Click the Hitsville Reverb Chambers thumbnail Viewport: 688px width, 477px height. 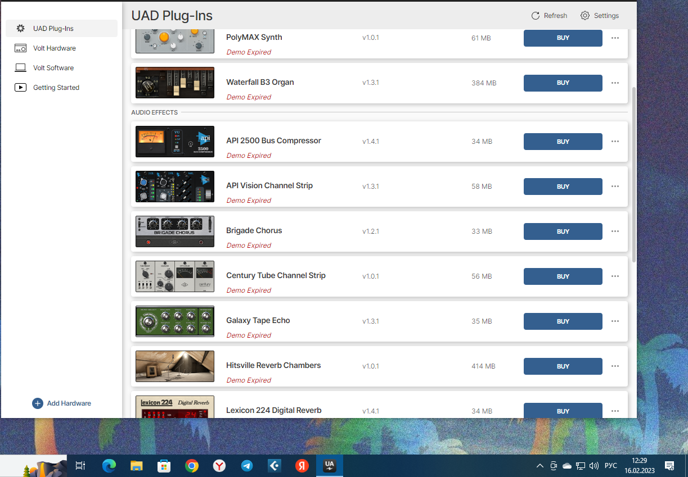coord(175,366)
